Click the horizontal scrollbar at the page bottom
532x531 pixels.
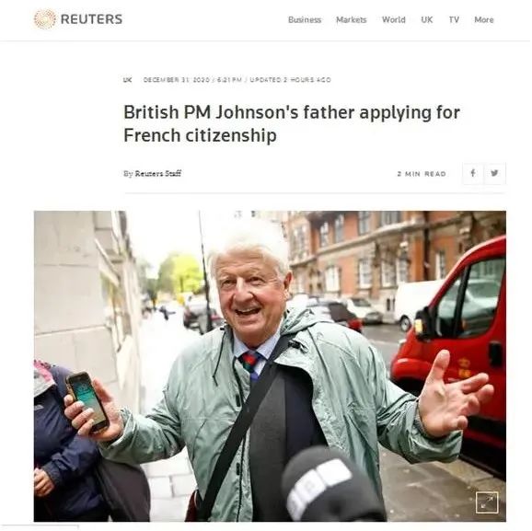(39, 527)
